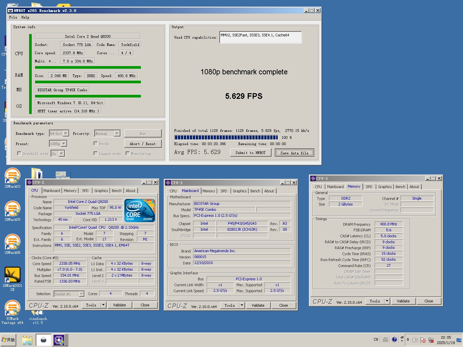Image resolution: width=463 pixels, height=347 pixels.
Task: Switch to Bench tab in CPU-Z Mainboard window
Action: click(255, 191)
